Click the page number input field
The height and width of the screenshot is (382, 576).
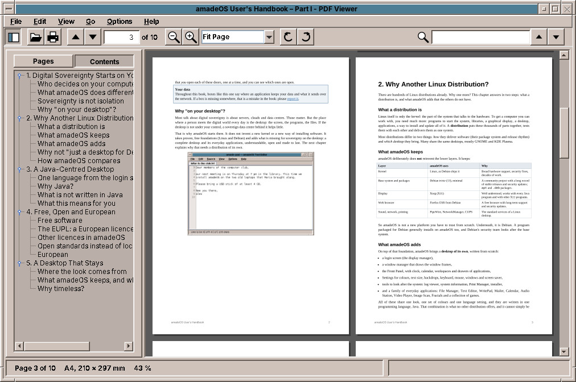(x=122, y=37)
